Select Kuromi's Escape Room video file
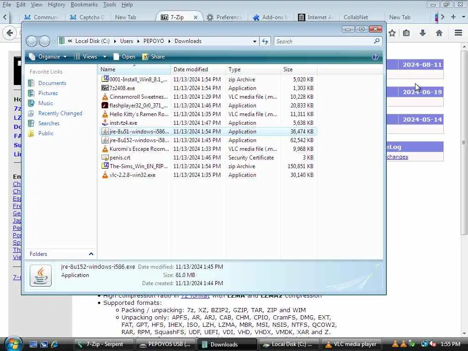 [208, 149]
